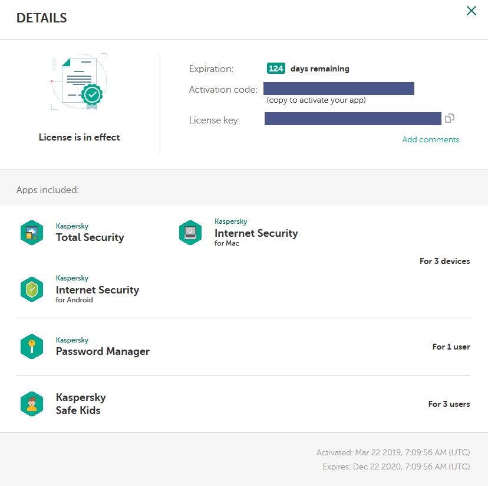488x486 pixels.
Task: Click the Internet Security for Mac icon
Action: [x=190, y=233]
